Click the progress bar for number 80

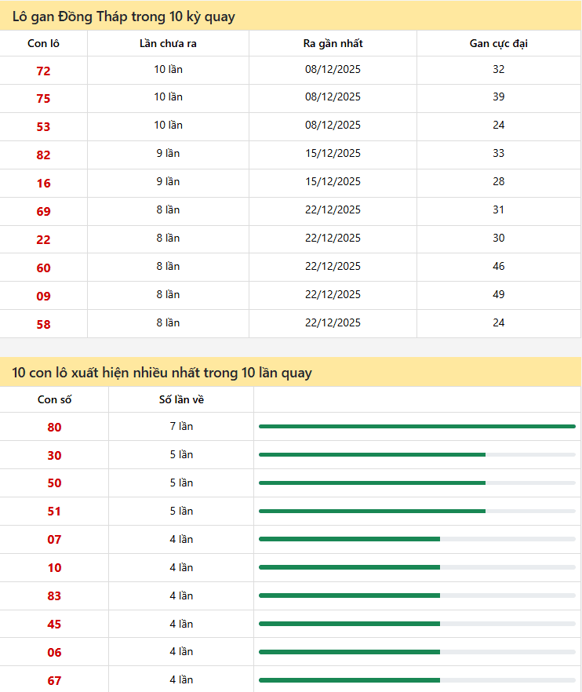click(417, 426)
